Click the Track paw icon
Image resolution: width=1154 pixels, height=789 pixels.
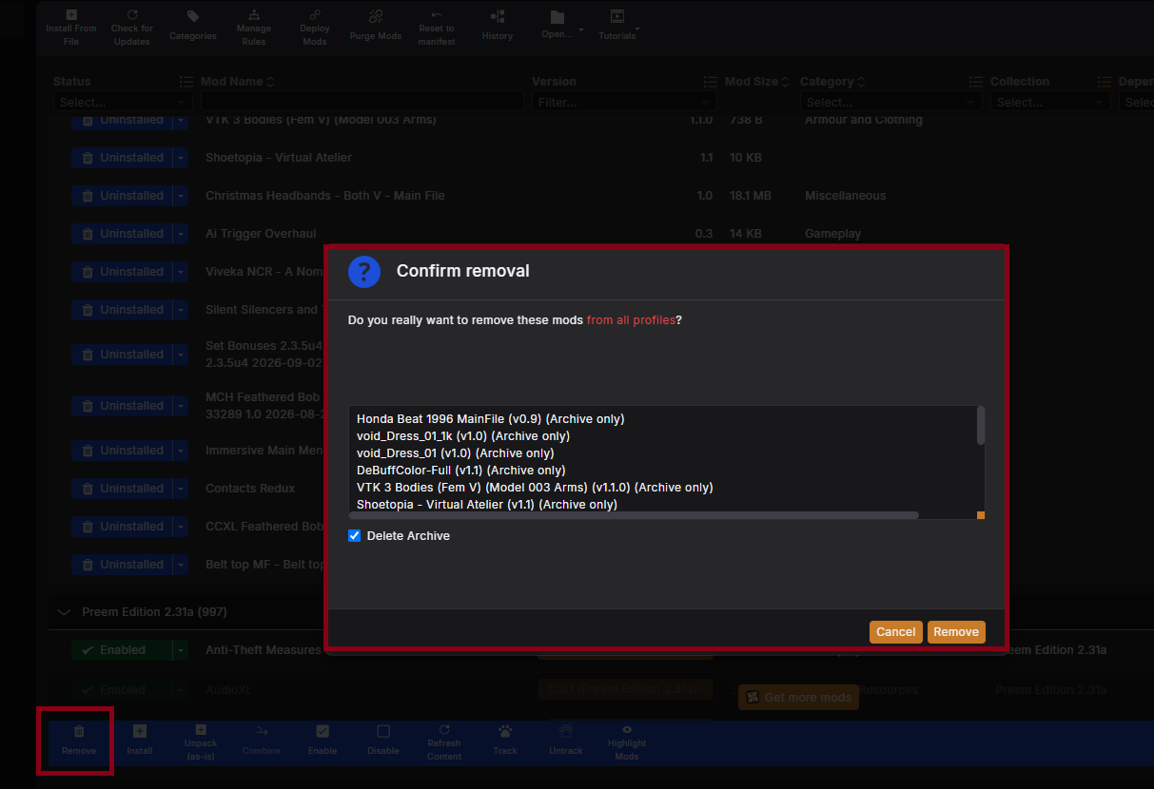tap(505, 731)
